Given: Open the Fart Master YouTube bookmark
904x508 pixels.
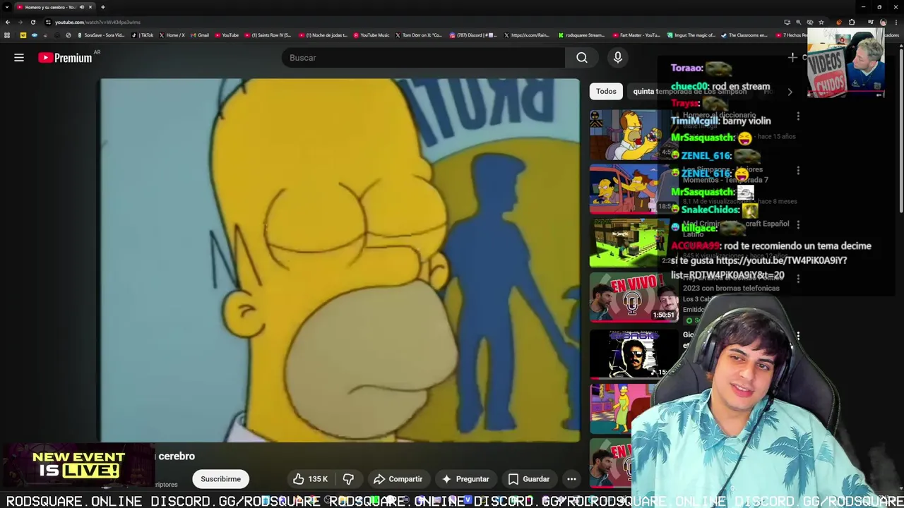Looking at the screenshot, I should [636, 35].
